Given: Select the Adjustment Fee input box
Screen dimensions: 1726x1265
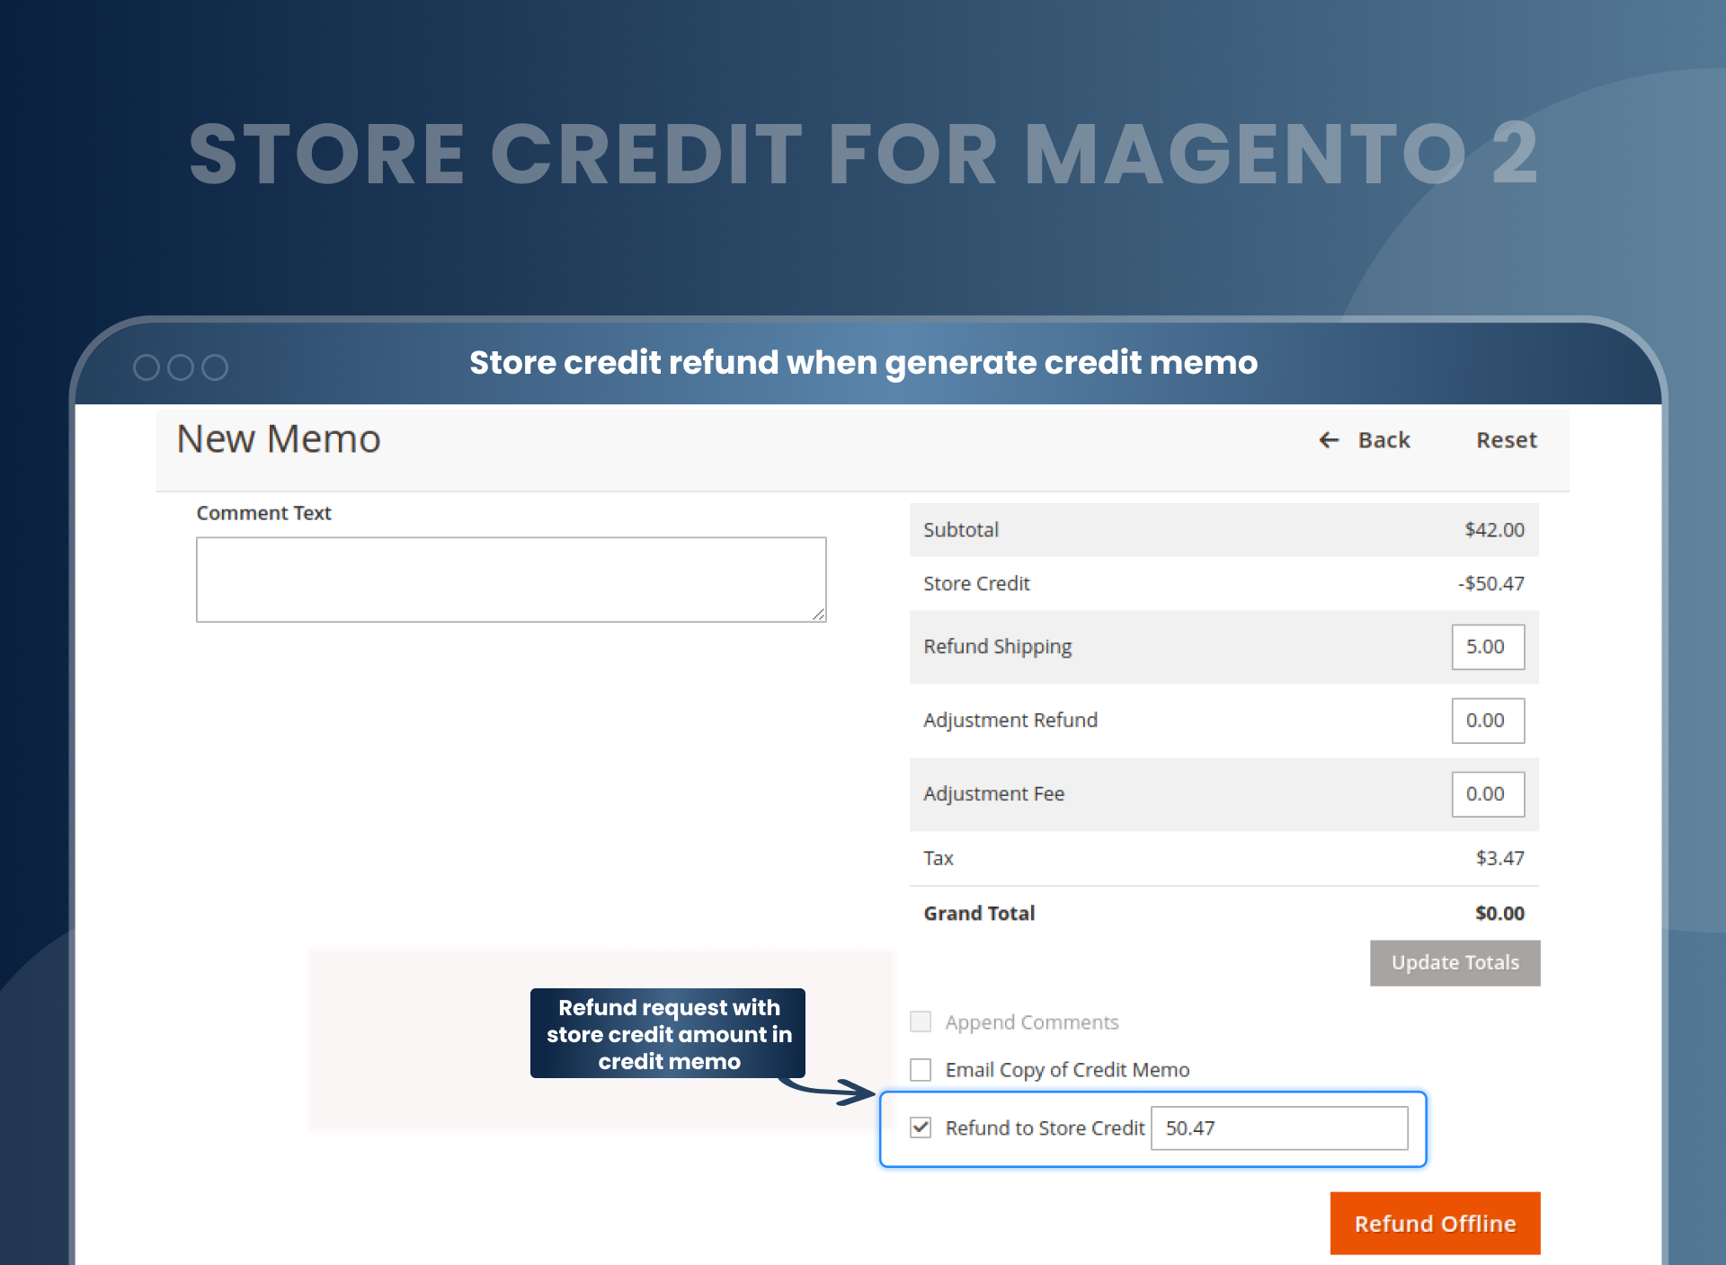Looking at the screenshot, I should [x=1488, y=793].
